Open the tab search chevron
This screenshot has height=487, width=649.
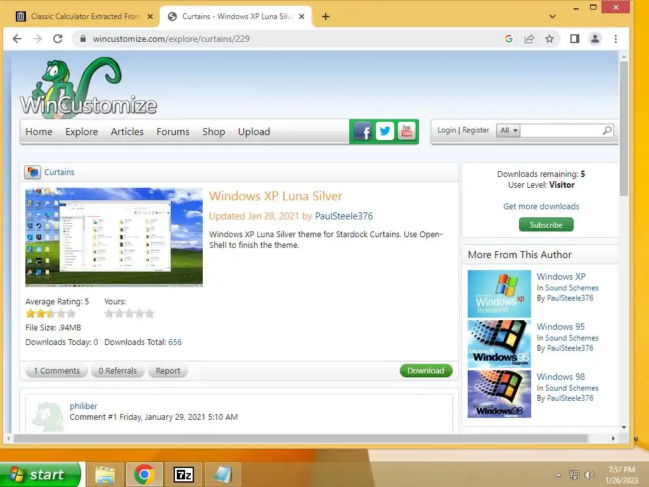pyautogui.click(x=553, y=16)
